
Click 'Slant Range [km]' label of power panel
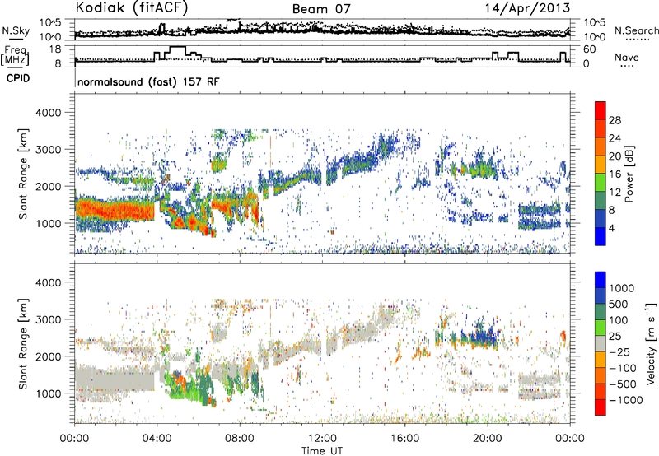tap(24, 174)
